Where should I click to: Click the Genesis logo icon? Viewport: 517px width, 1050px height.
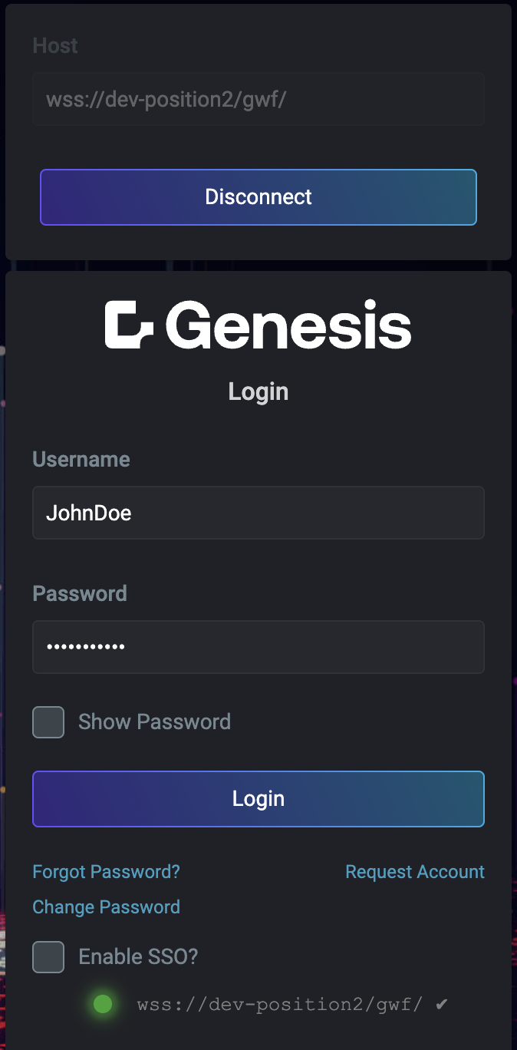point(131,325)
